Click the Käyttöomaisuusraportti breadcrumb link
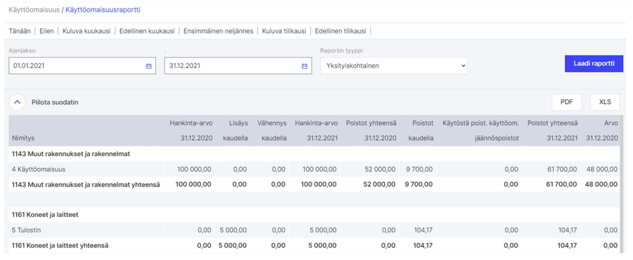This screenshot has width=633, height=260. point(103,10)
